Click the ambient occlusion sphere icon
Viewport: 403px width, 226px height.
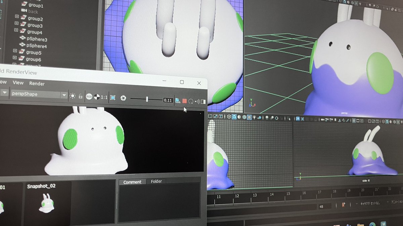(267, 118)
